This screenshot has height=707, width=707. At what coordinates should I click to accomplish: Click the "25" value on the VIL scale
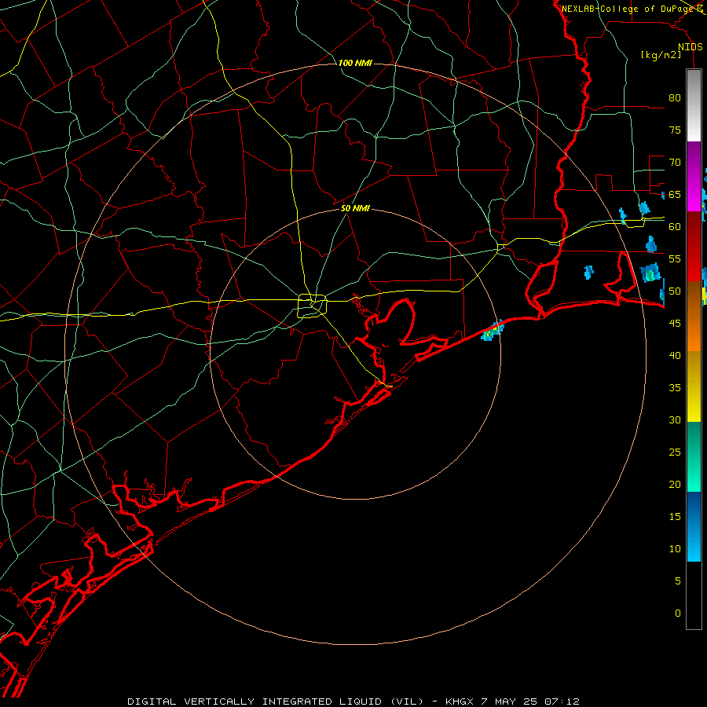click(x=675, y=452)
